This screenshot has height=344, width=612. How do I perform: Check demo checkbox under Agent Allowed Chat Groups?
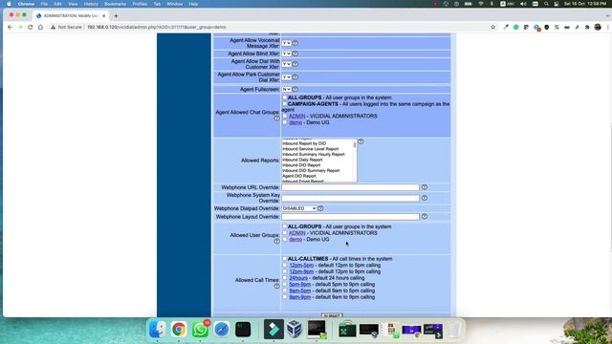tap(285, 122)
